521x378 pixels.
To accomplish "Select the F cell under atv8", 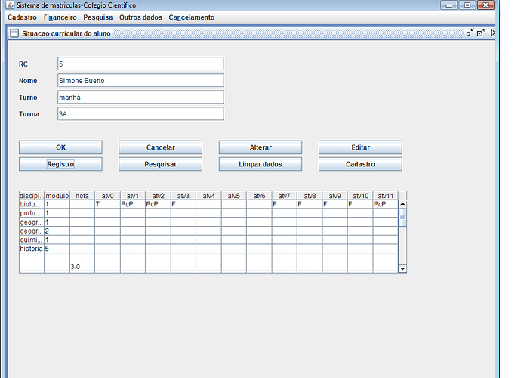I will click(x=310, y=204).
